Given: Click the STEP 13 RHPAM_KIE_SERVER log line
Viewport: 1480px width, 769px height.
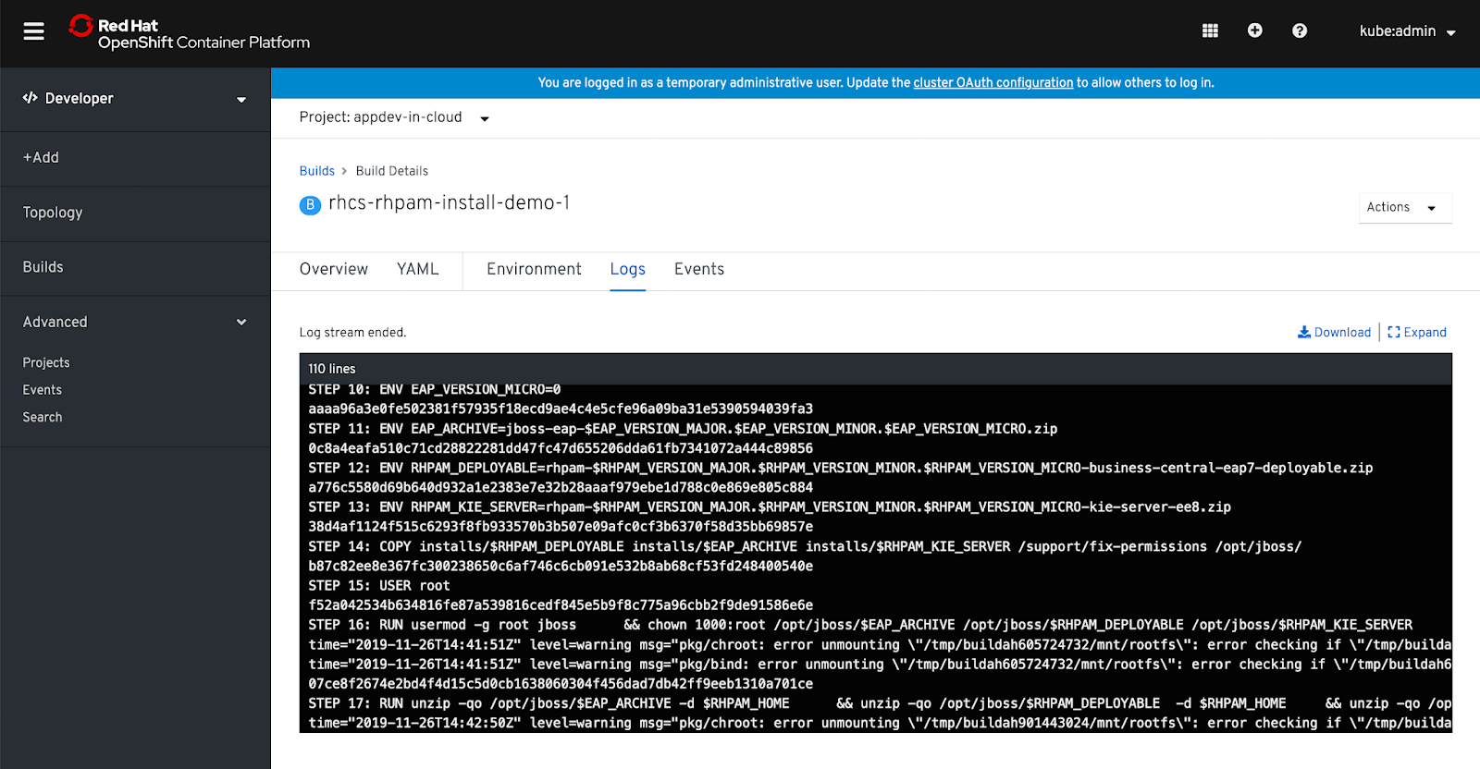Looking at the screenshot, I should (x=770, y=507).
